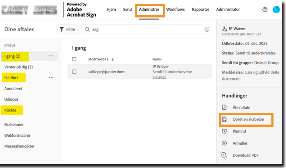Viewport: 286px width, 168px height.
Task: Open the Kladde status list
Action: click(x=10, y=110)
